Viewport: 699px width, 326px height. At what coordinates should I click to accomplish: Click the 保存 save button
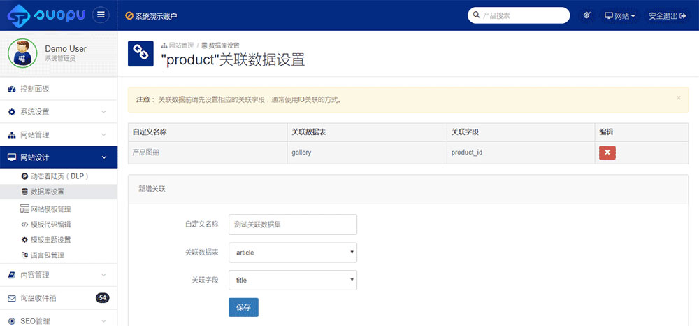point(243,307)
